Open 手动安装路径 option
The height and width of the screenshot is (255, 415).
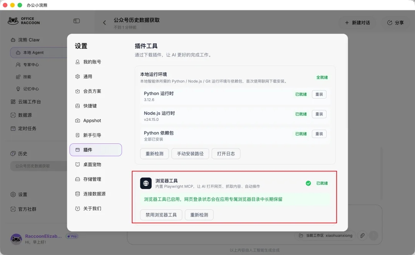pyautogui.click(x=190, y=154)
